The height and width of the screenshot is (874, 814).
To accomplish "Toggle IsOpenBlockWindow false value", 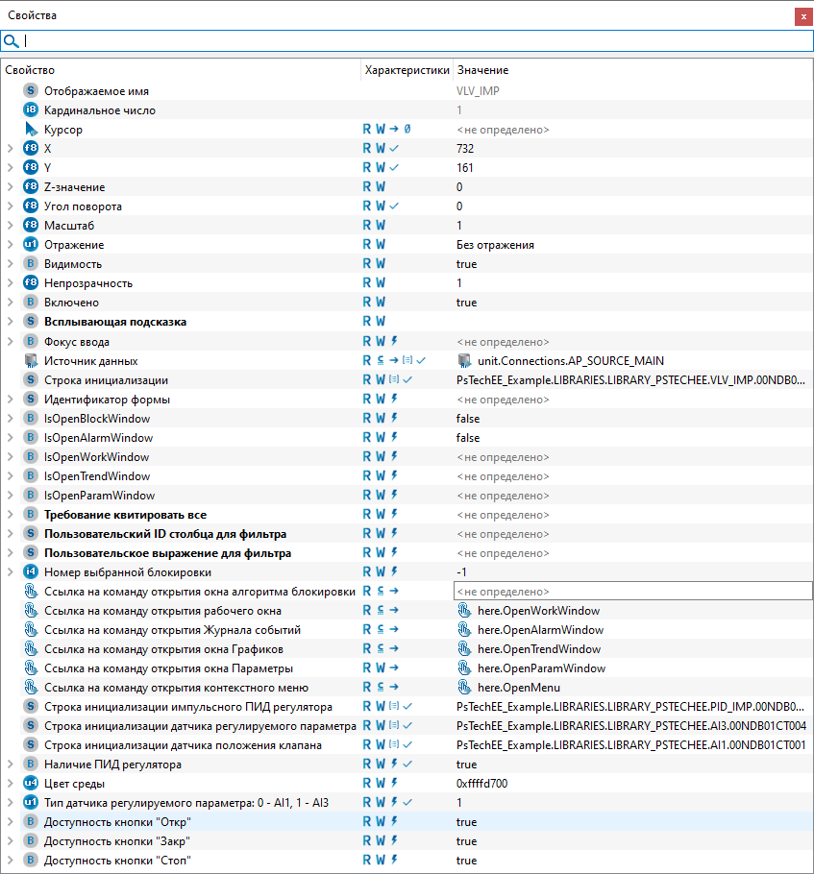I will [468, 419].
